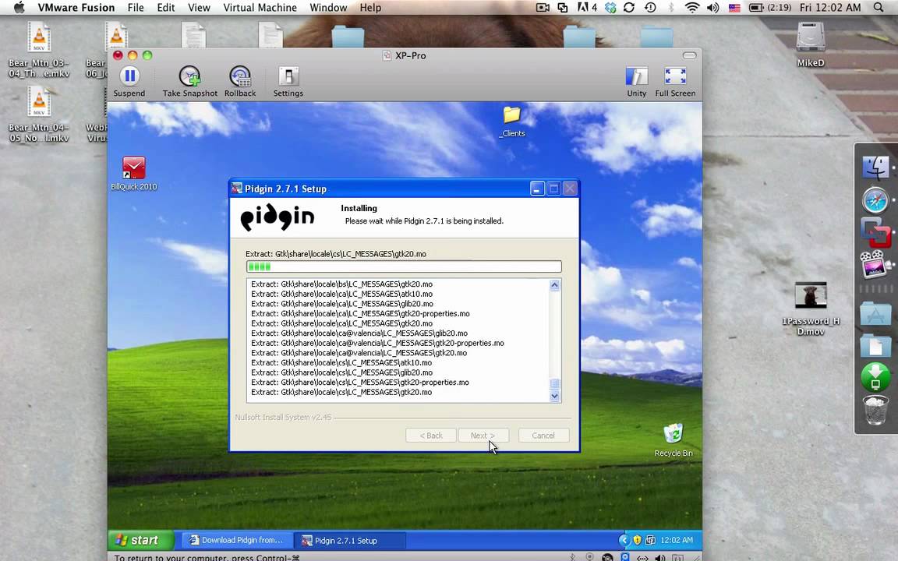Open the Windows XP Start menu
This screenshot has height=561, width=898.
tap(140, 540)
